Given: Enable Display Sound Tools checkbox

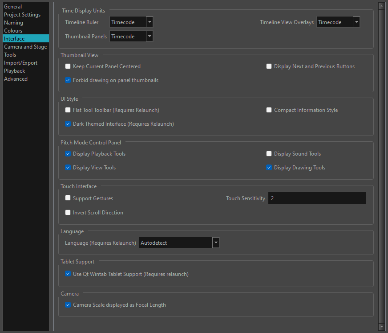Looking at the screenshot, I should pos(269,154).
